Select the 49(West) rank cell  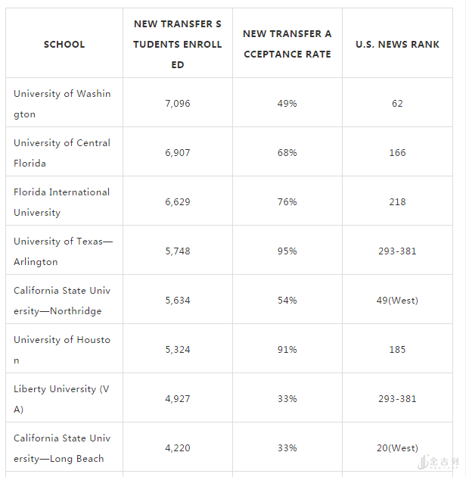click(x=397, y=301)
